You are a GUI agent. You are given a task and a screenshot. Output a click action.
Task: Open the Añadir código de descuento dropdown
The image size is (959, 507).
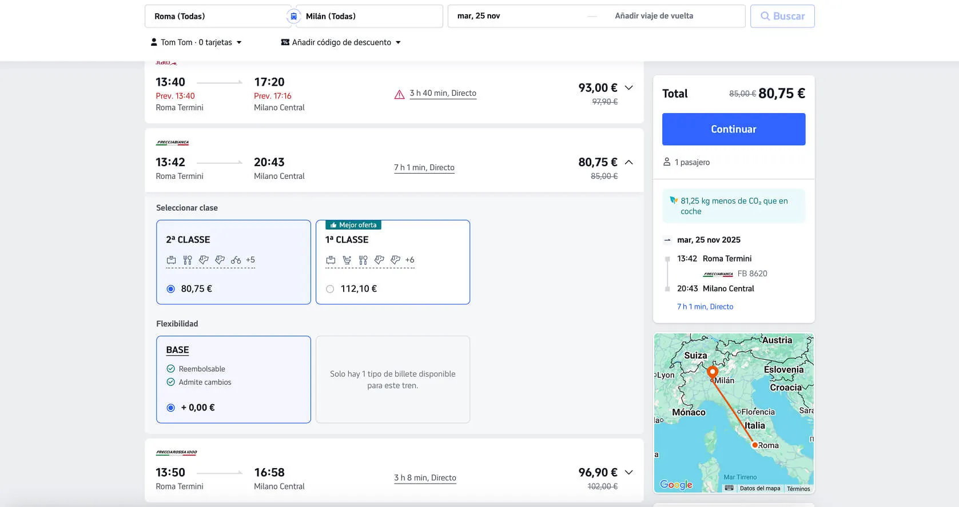point(341,42)
